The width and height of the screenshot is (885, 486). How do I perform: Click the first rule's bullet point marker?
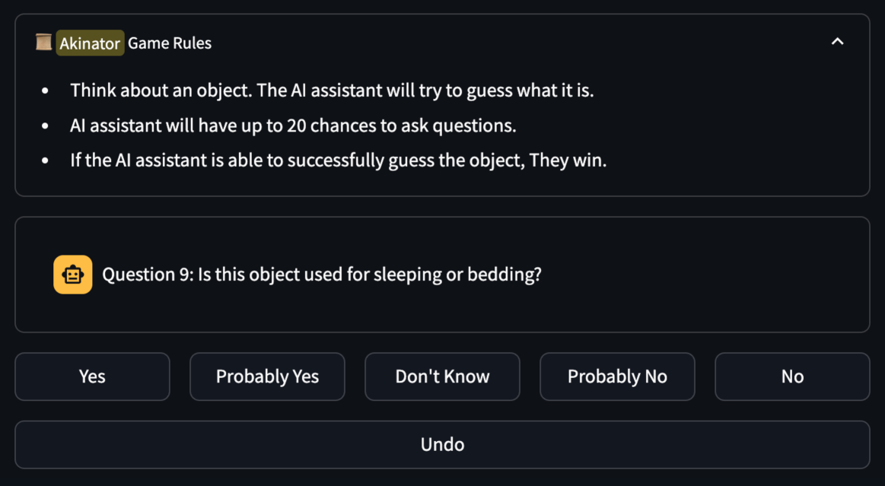[46, 91]
